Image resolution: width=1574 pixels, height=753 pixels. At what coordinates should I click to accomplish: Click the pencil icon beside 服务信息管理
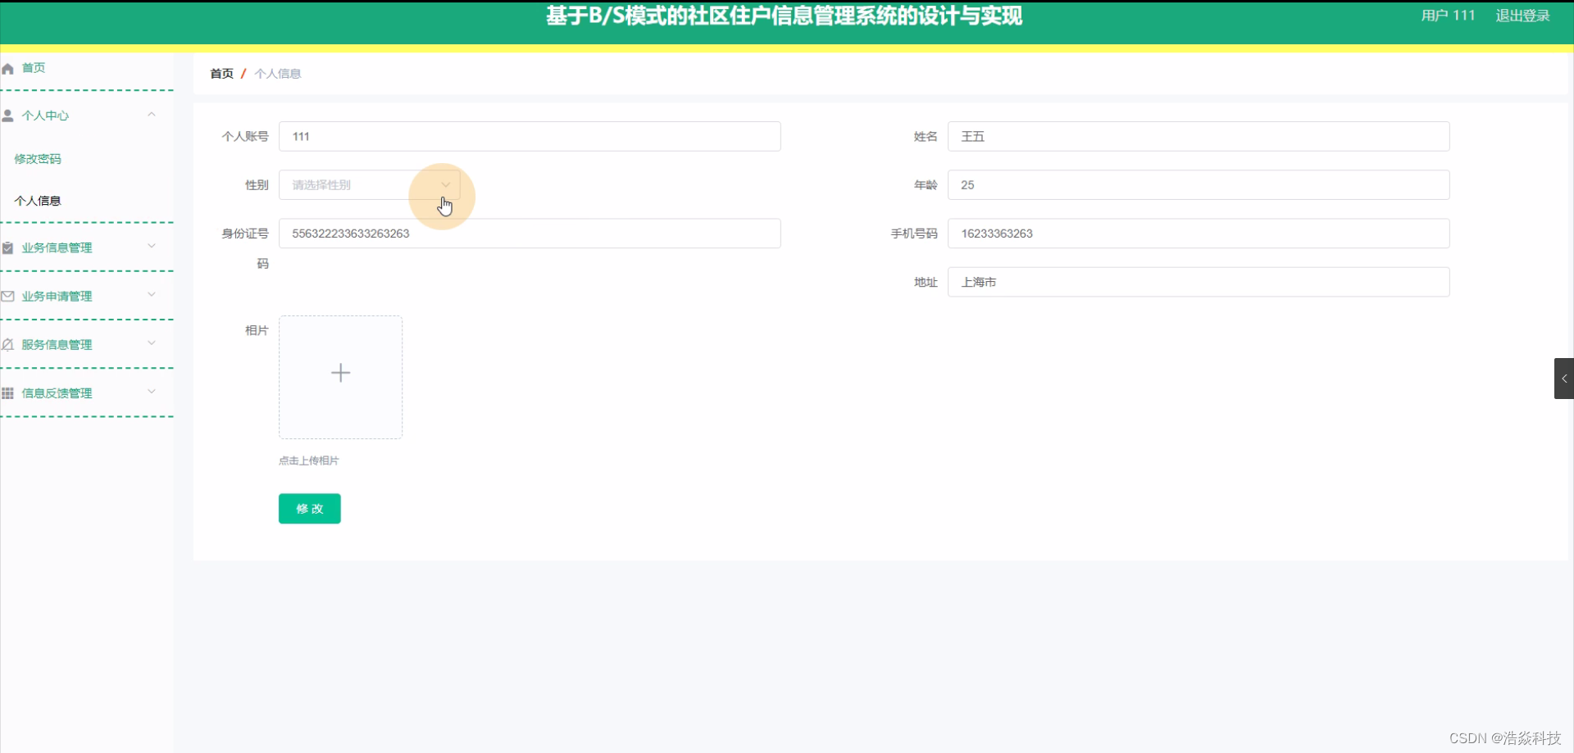(x=8, y=344)
